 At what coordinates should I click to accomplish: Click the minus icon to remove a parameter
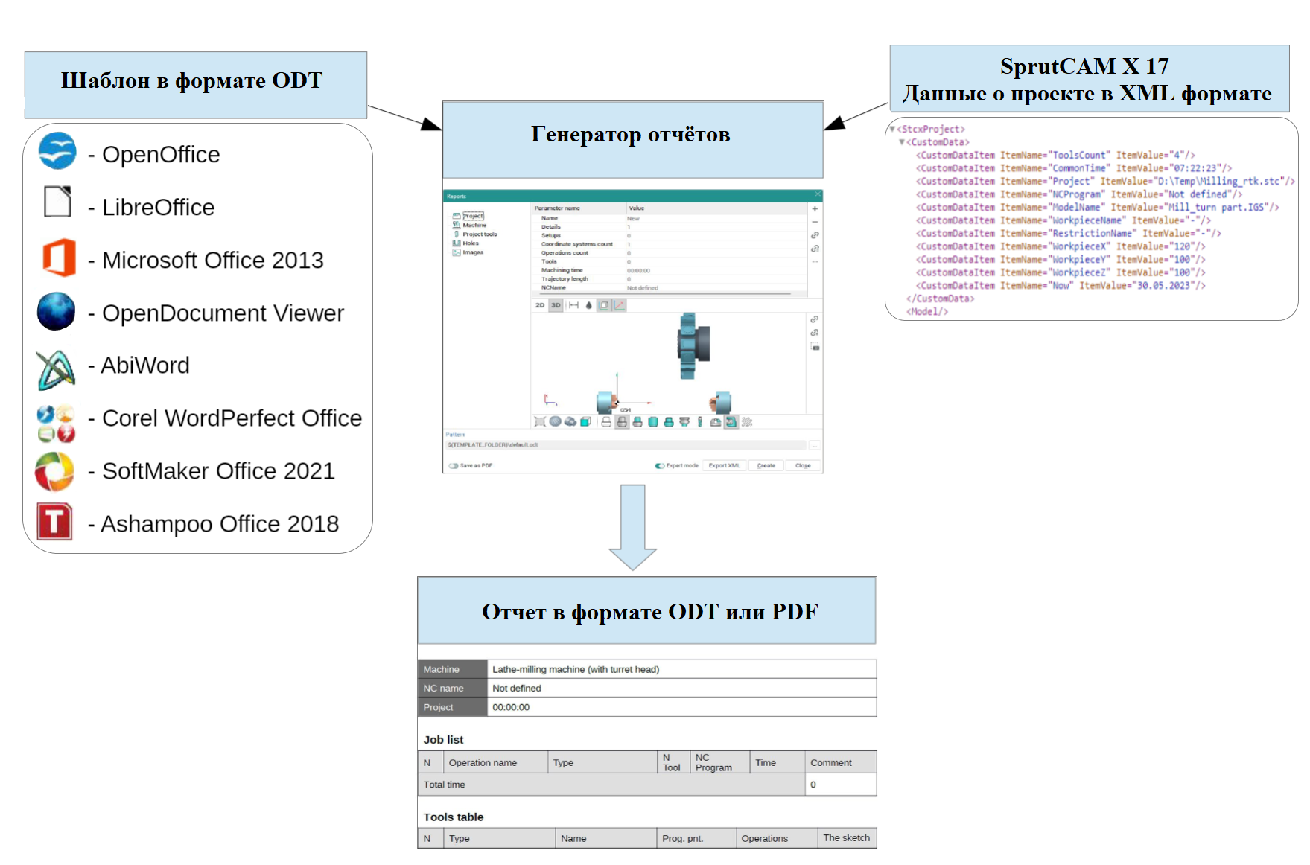(x=815, y=222)
